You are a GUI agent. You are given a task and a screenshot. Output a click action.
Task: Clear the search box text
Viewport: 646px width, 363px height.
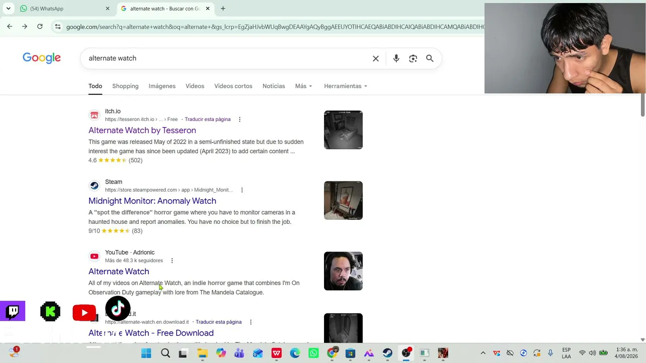pyautogui.click(x=376, y=58)
